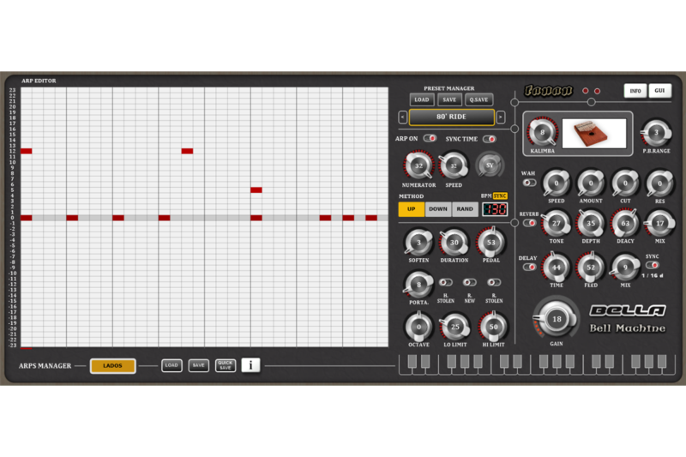Disable the Delay effect switch
Viewport: 686px width, 457px height.
(x=529, y=267)
